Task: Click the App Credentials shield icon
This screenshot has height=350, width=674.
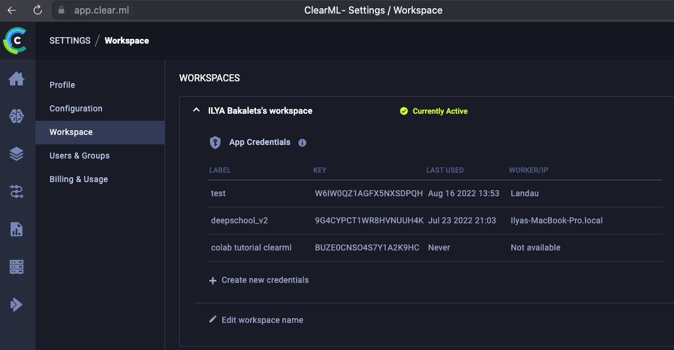Action: point(215,143)
